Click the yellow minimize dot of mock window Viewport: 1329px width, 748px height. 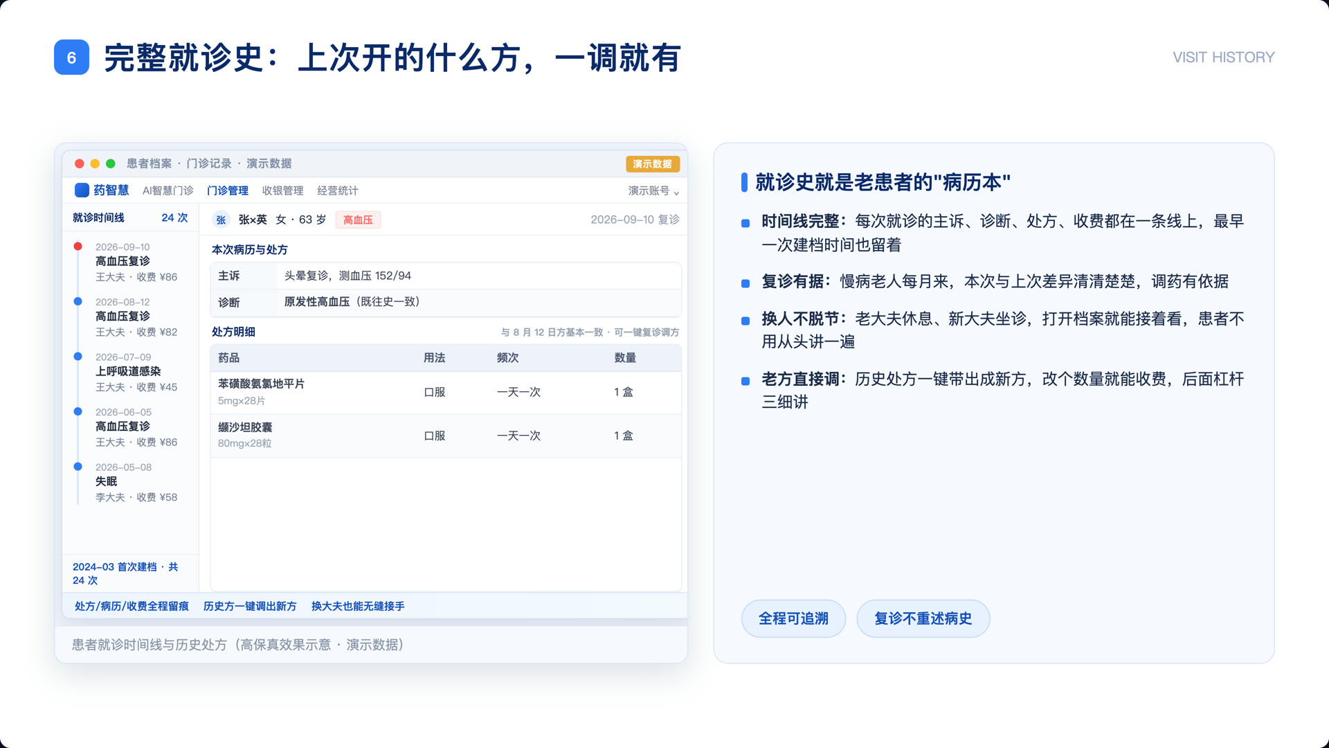pos(95,163)
